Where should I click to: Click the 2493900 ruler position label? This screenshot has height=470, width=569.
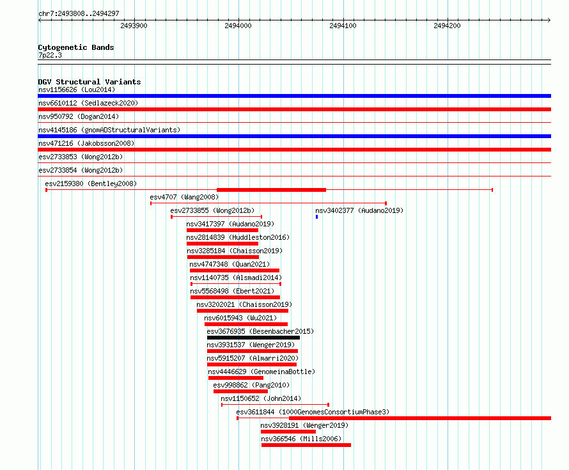[x=134, y=26]
